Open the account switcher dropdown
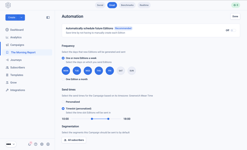This screenshot has height=150, width=247. point(11,144)
